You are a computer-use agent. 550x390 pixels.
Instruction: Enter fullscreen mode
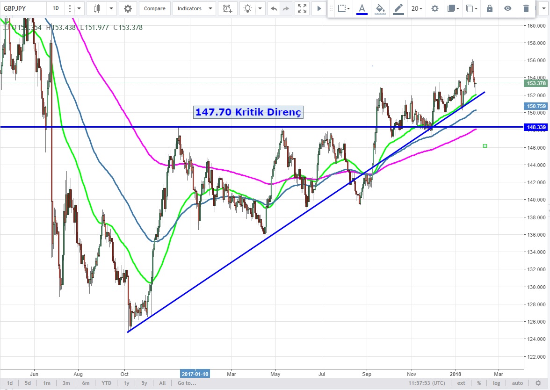tap(303, 8)
